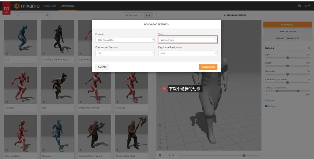Select the Standing Jump Running To thumbnail
The width and height of the screenshot is (314, 159).
pos(57,38)
